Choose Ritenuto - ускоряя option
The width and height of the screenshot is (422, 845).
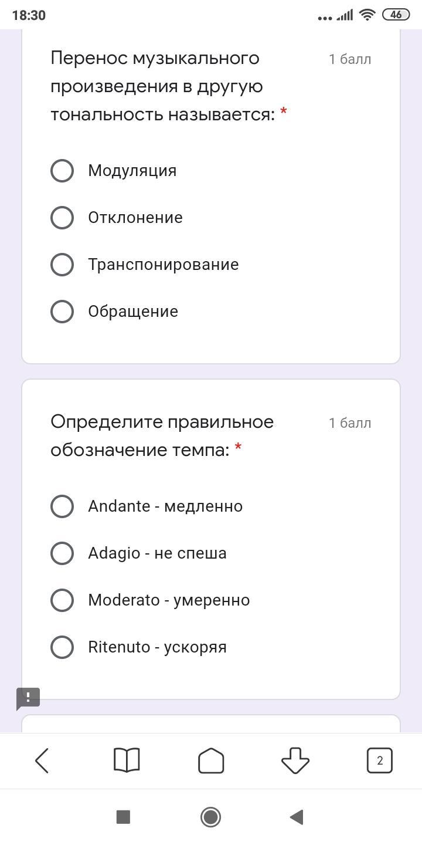click(62, 647)
